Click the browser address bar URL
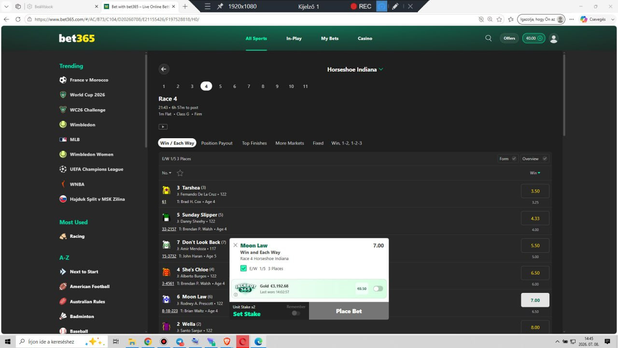 (117, 19)
